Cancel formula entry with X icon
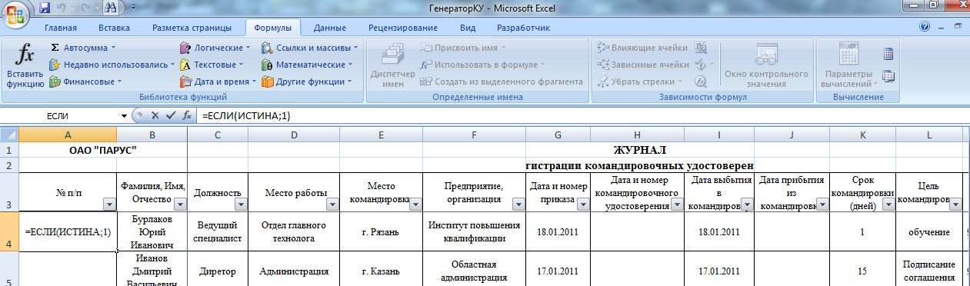This screenshot has height=286, width=970. coord(155,115)
